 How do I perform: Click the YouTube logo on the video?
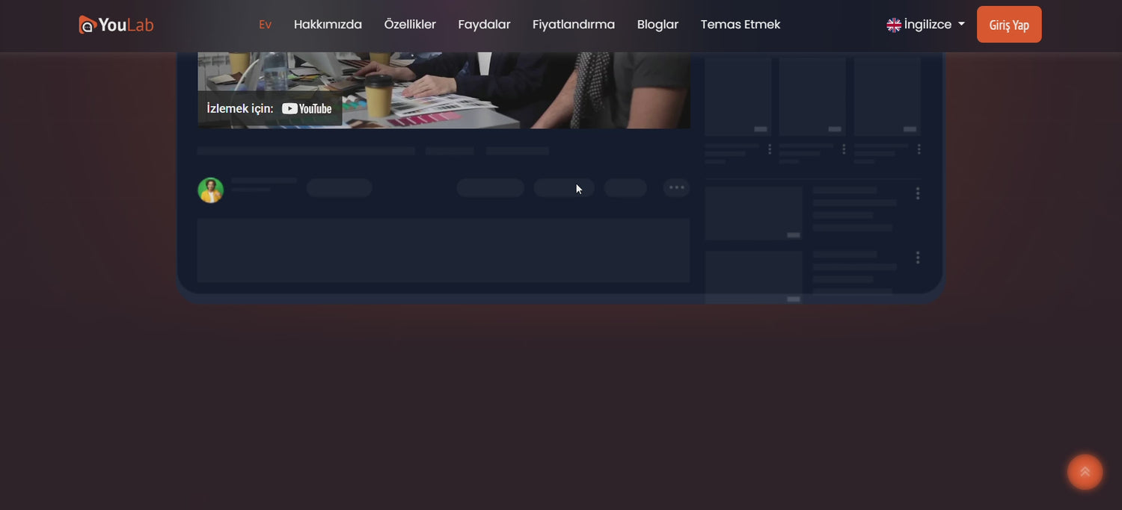click(307, 109)
